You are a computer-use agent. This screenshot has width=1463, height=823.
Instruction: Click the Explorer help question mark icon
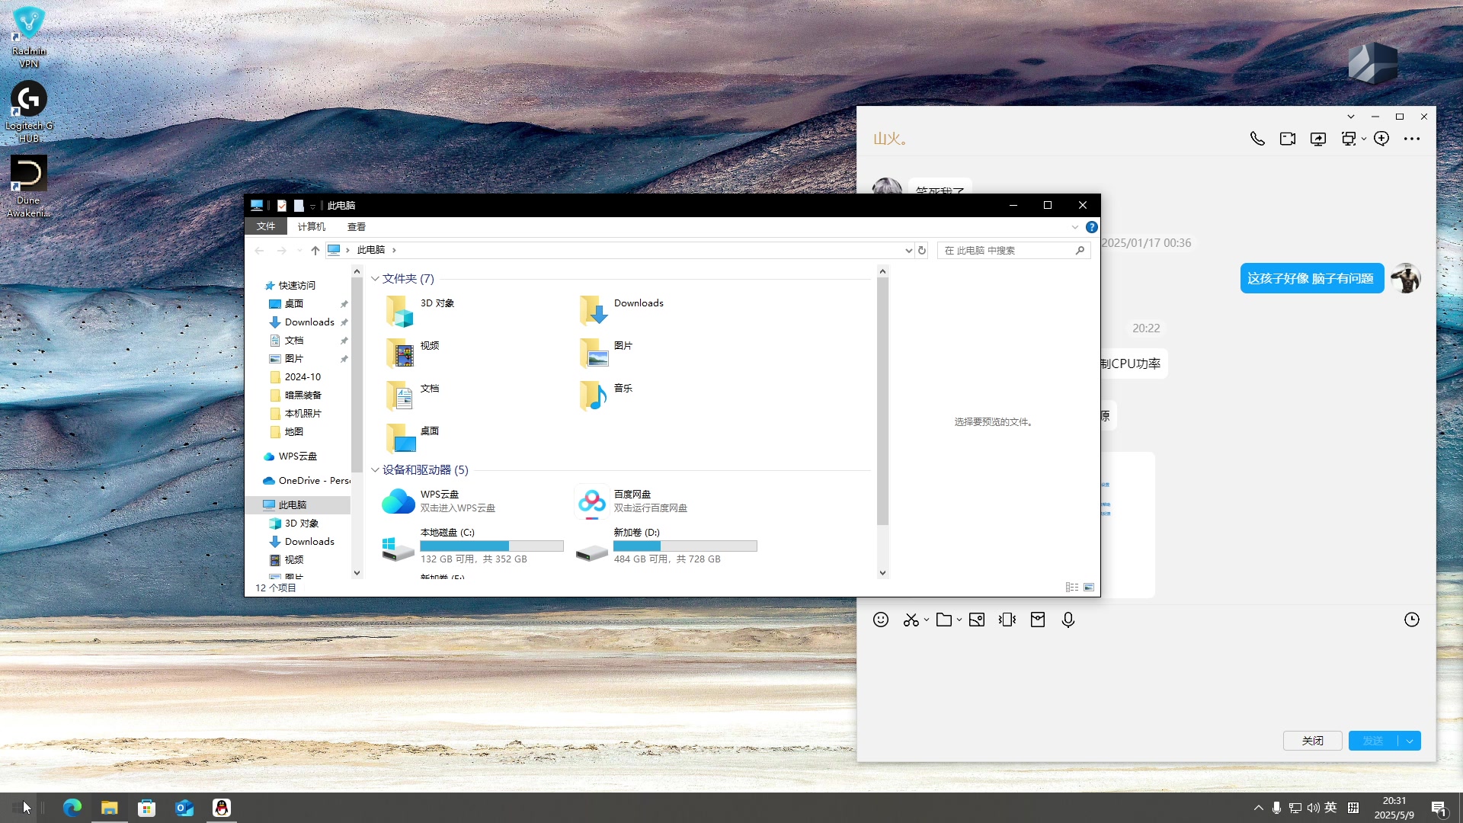click(x=1092, y=227)
